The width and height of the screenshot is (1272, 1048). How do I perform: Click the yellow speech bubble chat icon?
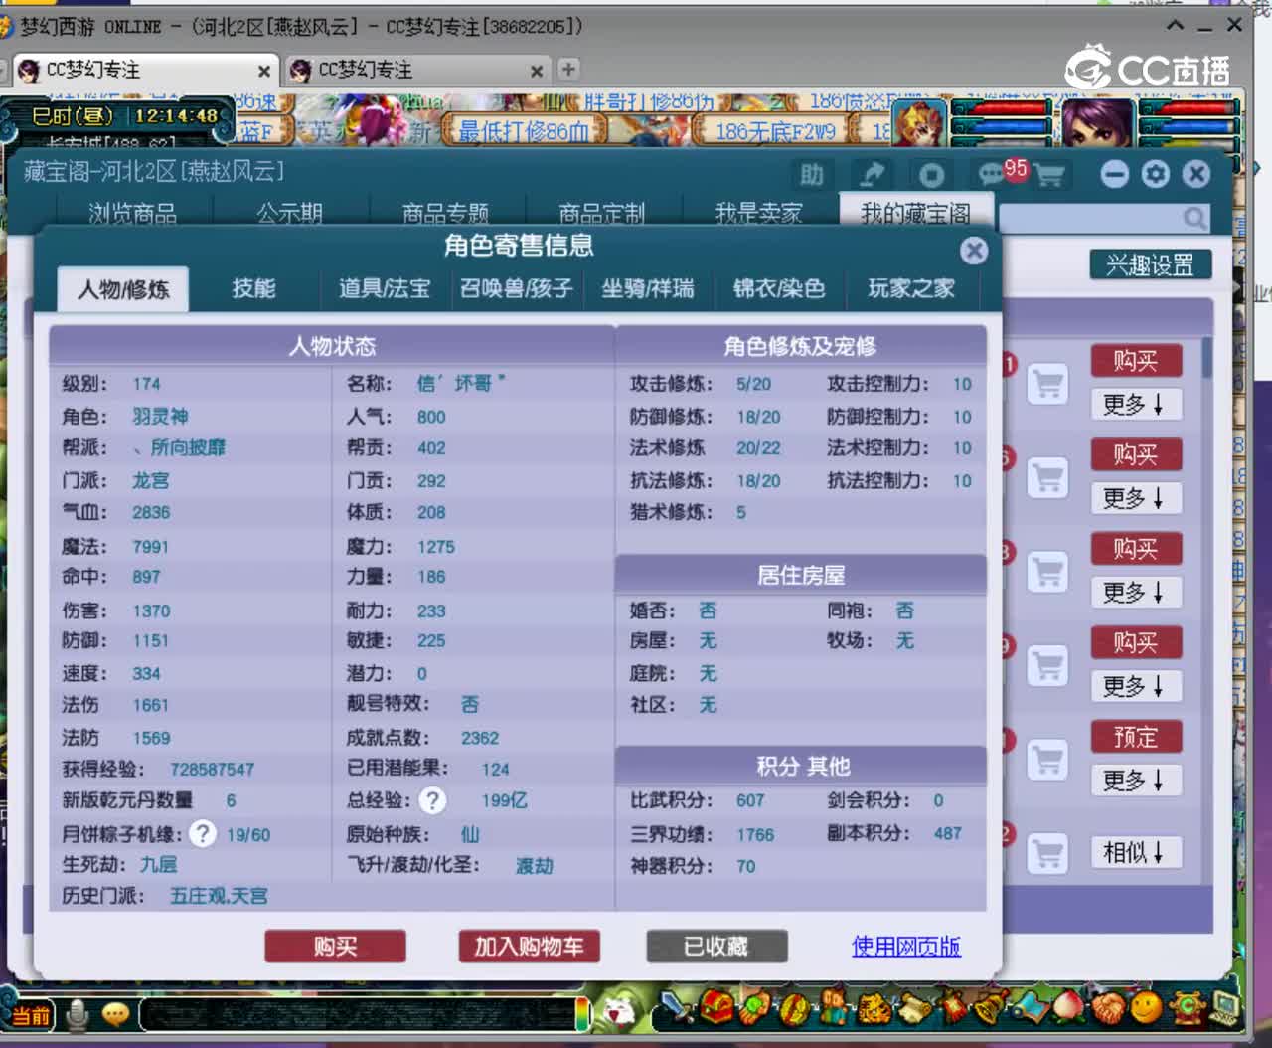(x=115, y=1015)
